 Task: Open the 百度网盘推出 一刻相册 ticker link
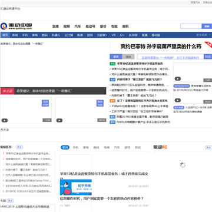click(170, 58)
